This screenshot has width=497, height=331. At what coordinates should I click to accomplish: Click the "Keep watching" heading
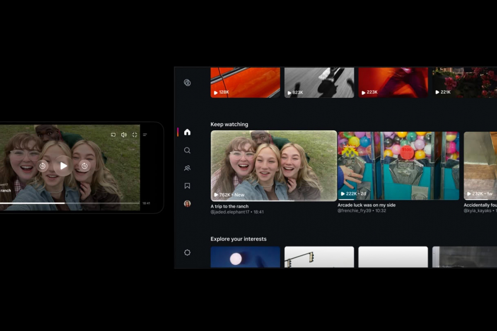(229, 124)
